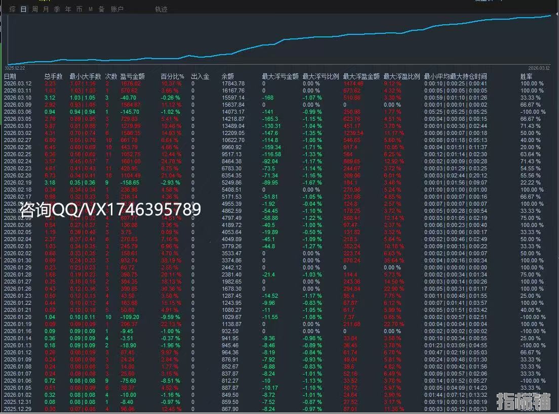This screenshot has height=414, width=559.
Task: Select the 日 daily statistics tab
Action: tap(23, 9)
